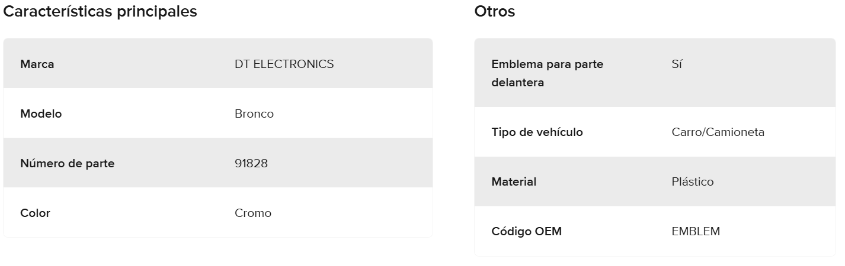
Task: Select the Marca row label
Action: pos(37,64)
